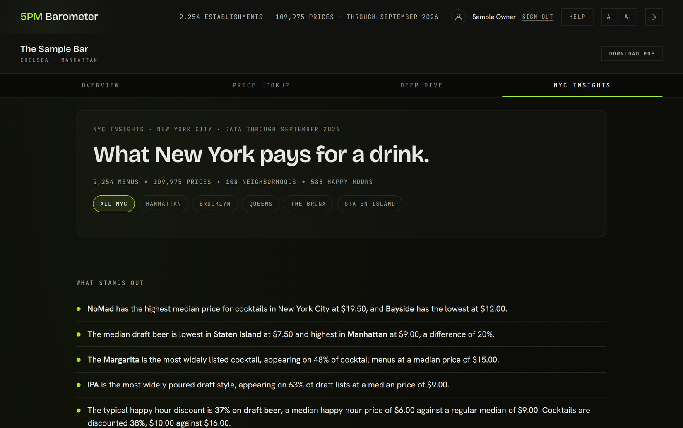Image resolution: width=683 pixels, height=428 pixels.
Task: Sign out of Sample Owner account
Action: (537, 17)
